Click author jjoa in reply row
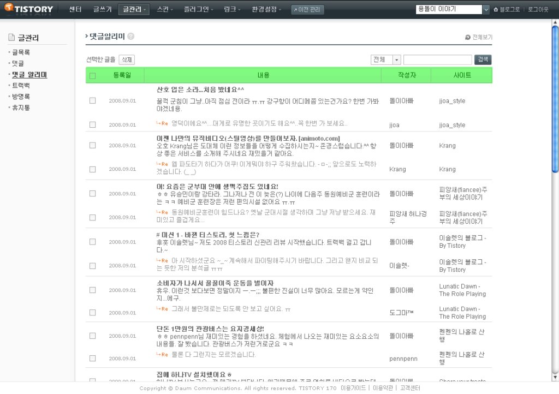The height and width of the screenshot is (394, 559). point(394,125)
